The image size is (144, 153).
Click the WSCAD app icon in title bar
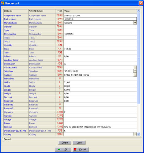(3, 3)
